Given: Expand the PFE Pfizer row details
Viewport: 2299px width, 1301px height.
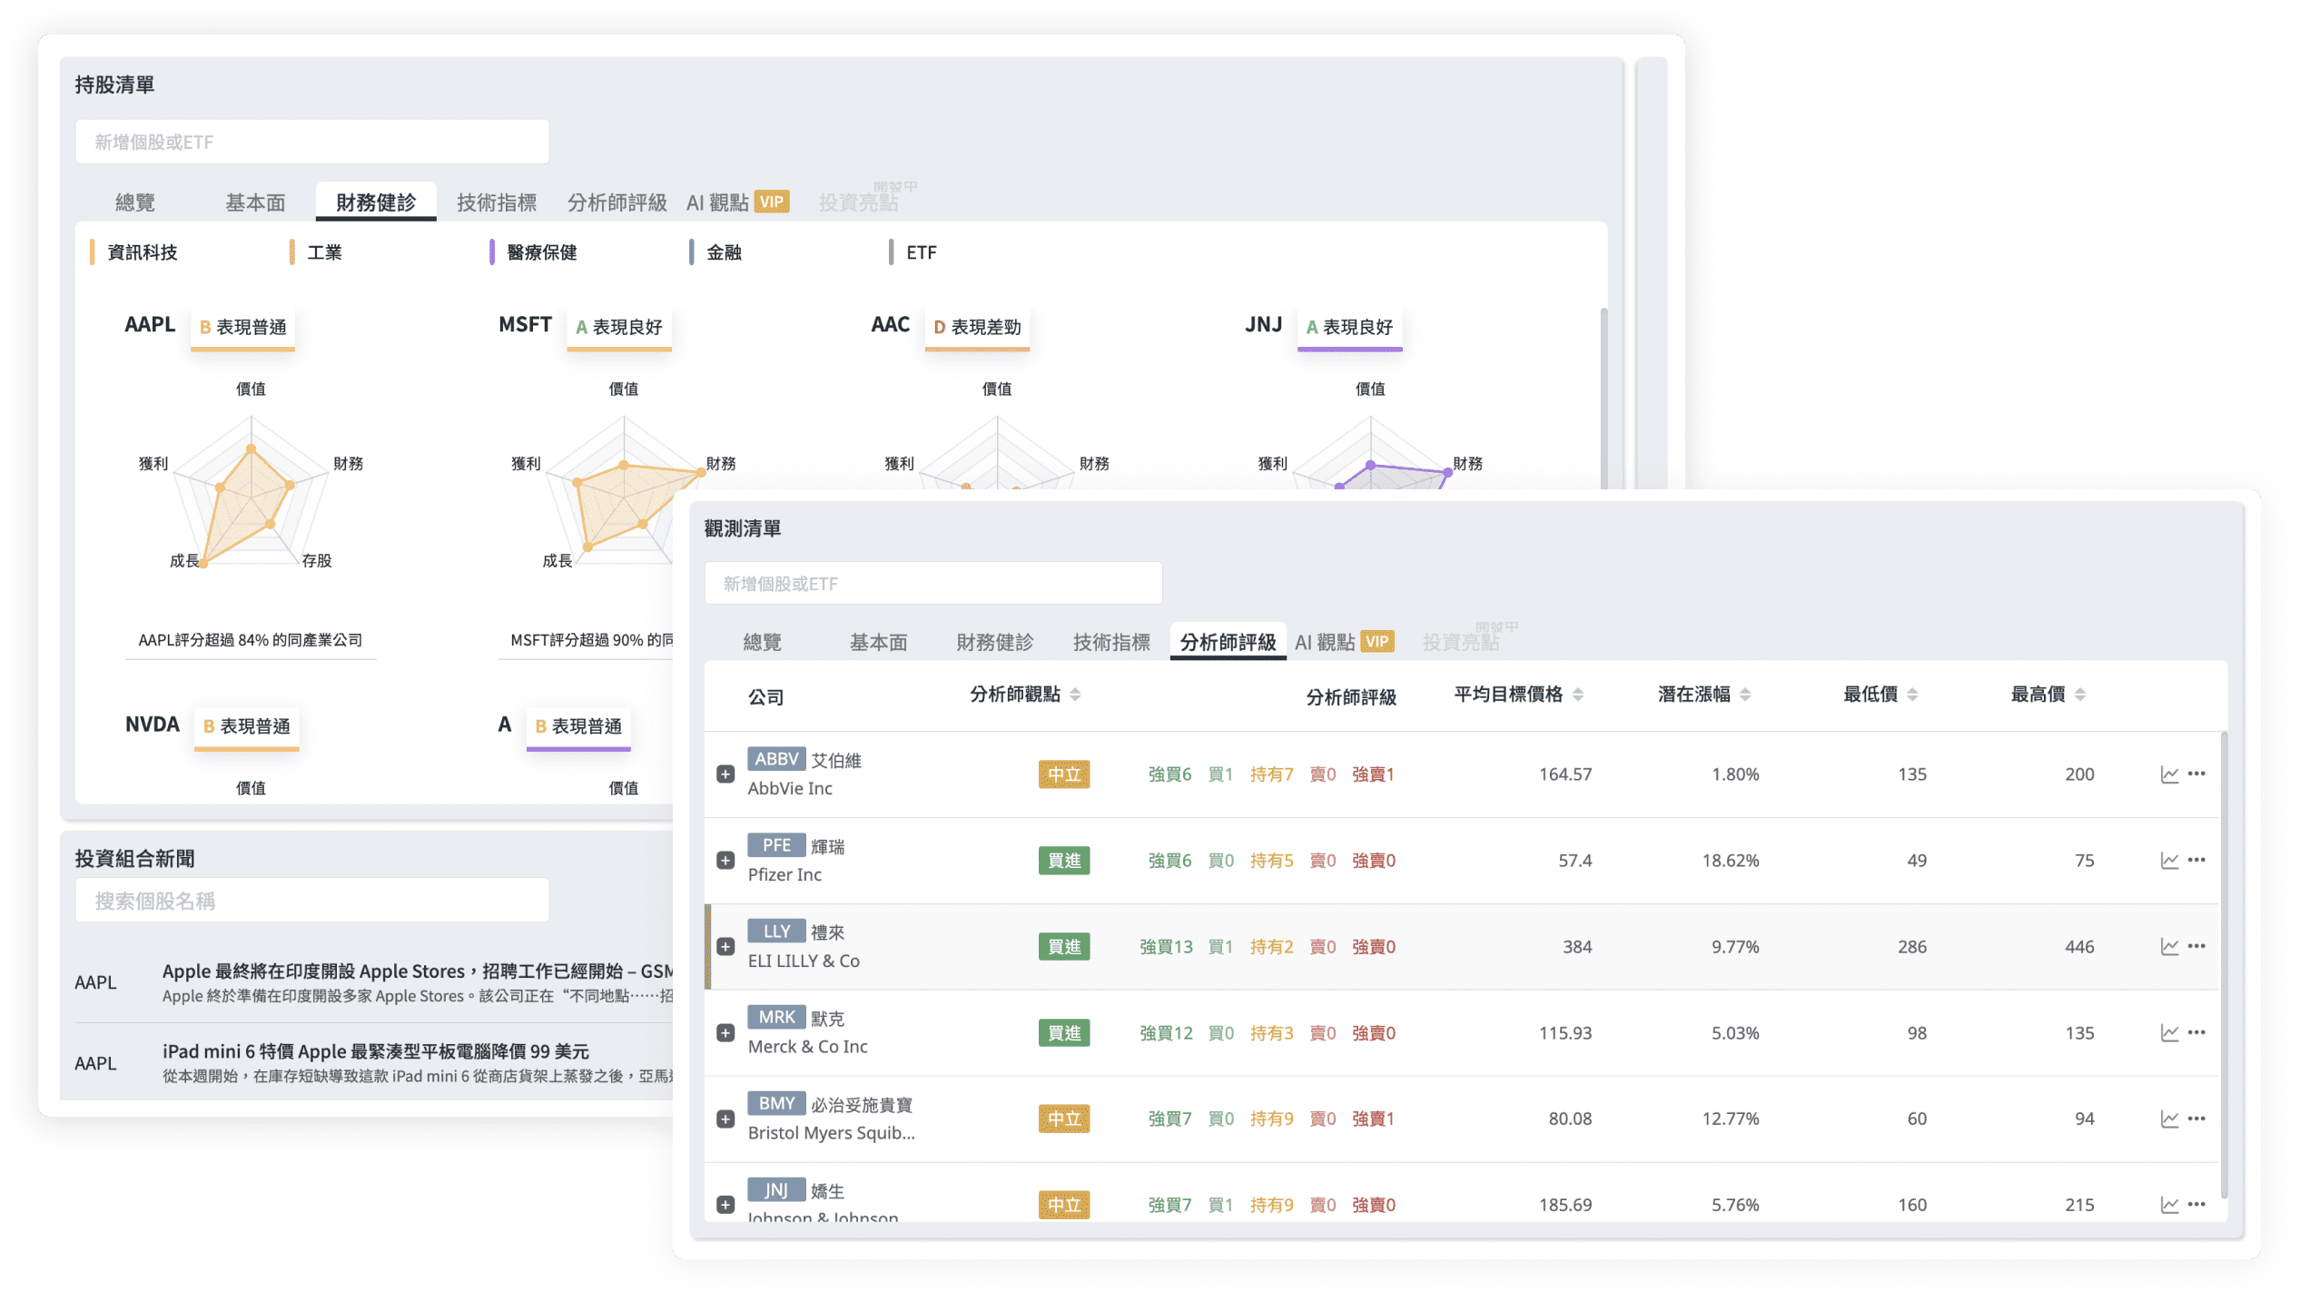Looking at the screenshot, I should [x=725, y=861].
